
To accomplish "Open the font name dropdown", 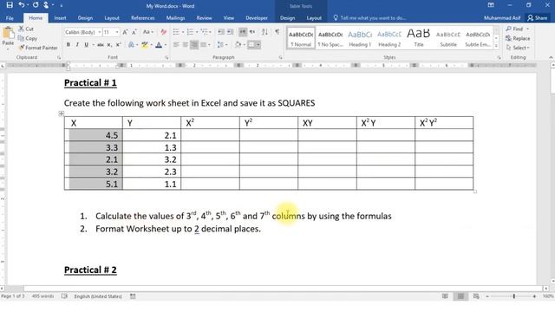I will 100,32.
